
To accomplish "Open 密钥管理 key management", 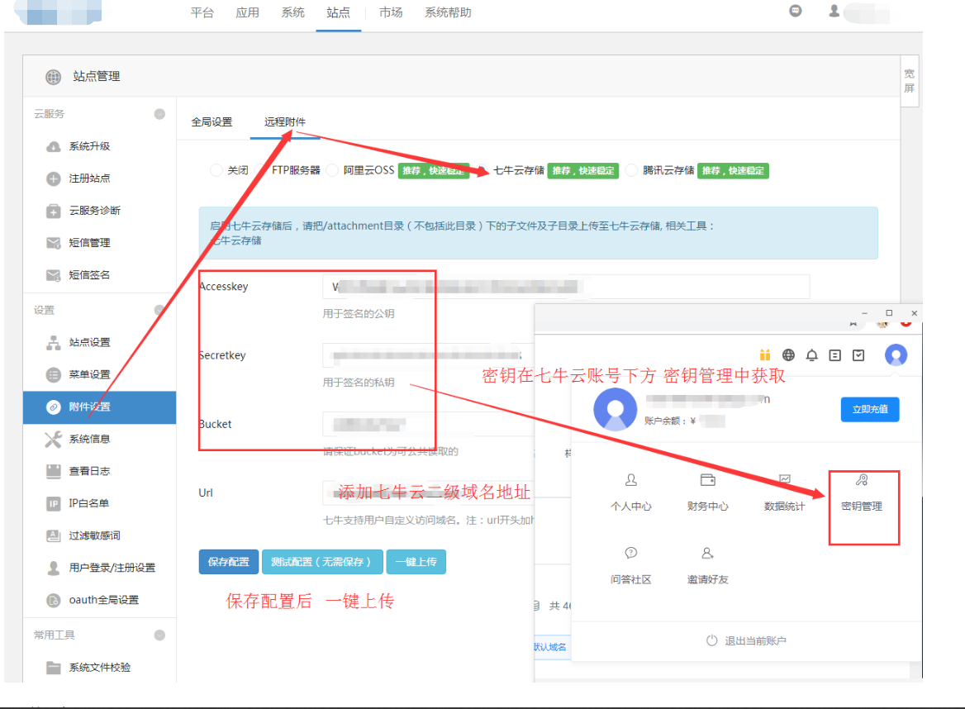I will 862,493.
